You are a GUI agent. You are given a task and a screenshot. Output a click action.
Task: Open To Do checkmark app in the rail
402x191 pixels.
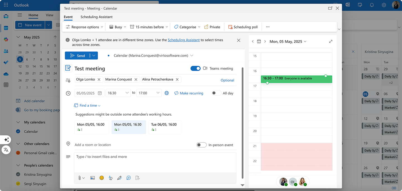[x=6, y=62]
